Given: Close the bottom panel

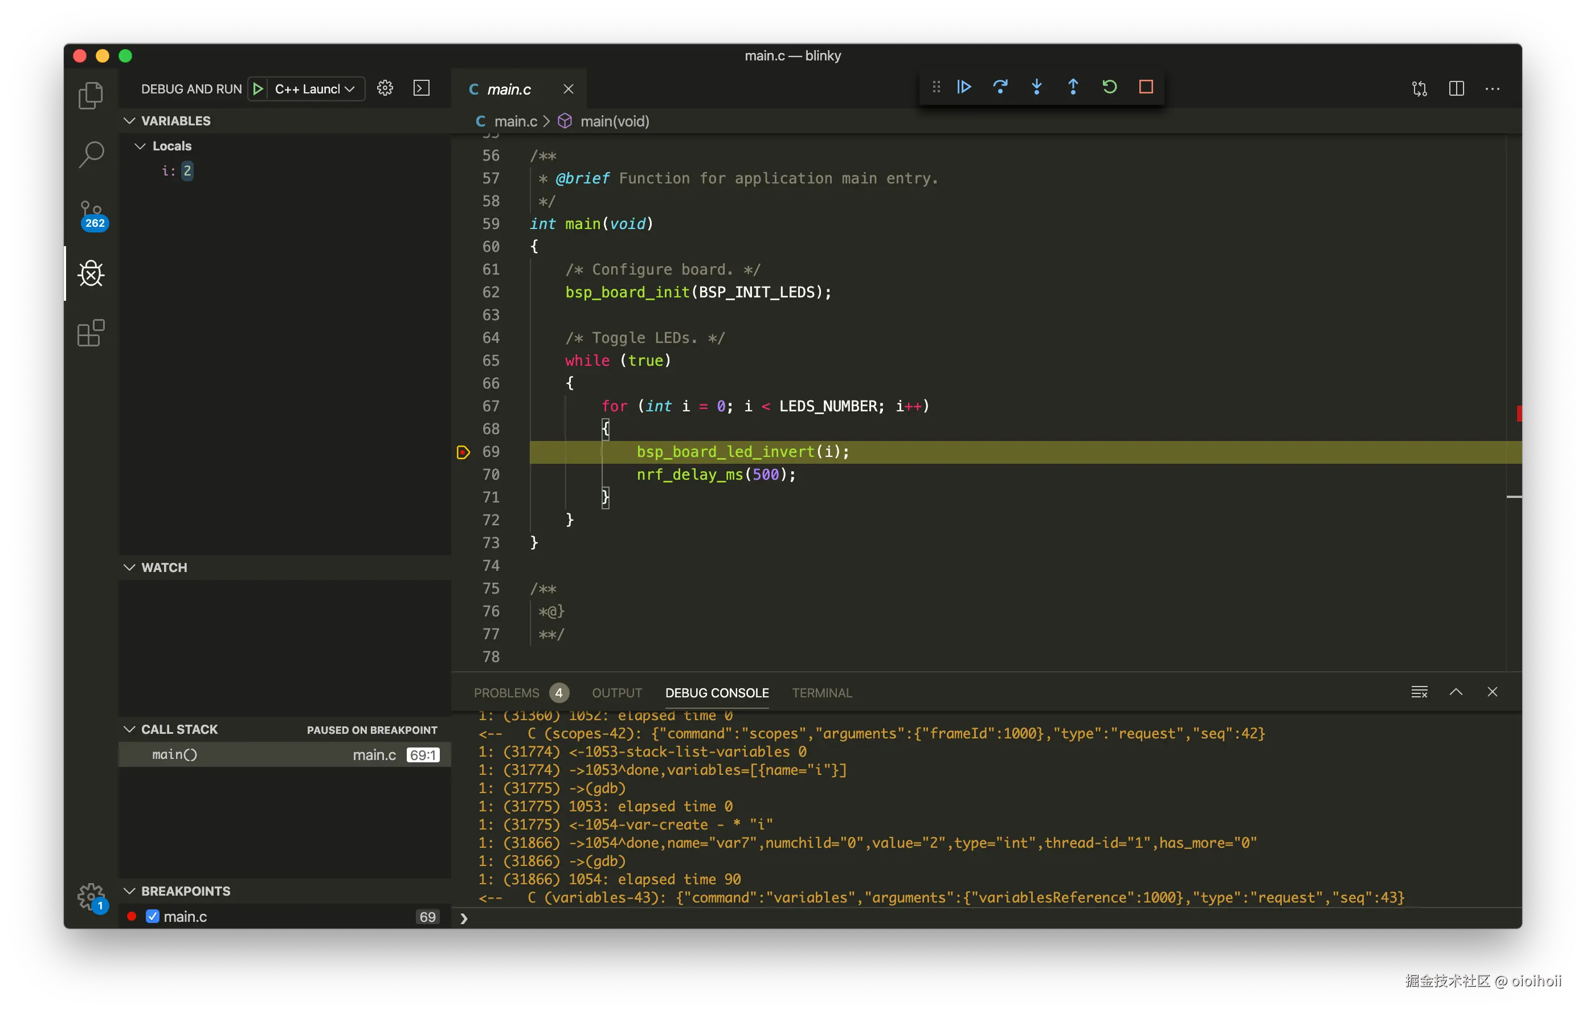Looking at the screenshot, I should pos(1493,692).
